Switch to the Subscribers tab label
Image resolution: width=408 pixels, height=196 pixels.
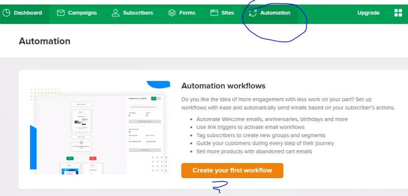coord(138,13)
